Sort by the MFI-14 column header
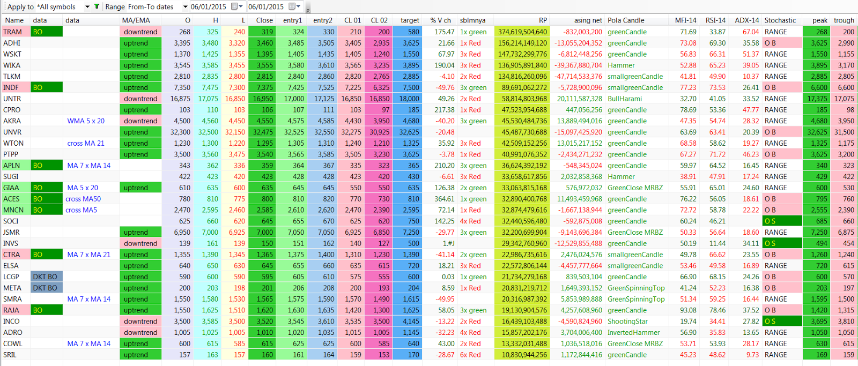The image size is (858, 366). 686,20
